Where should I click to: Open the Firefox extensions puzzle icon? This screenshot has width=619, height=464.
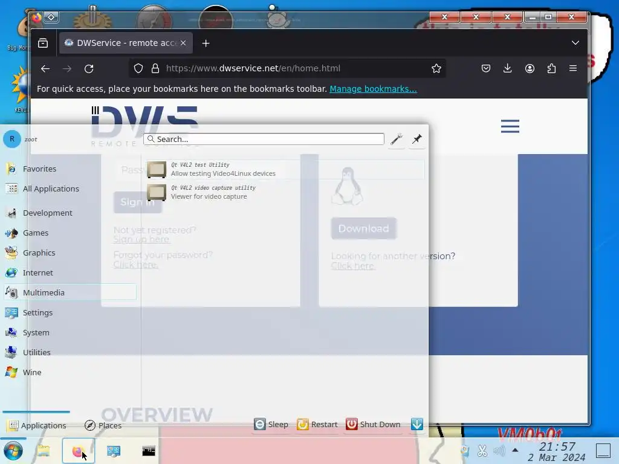551,69
